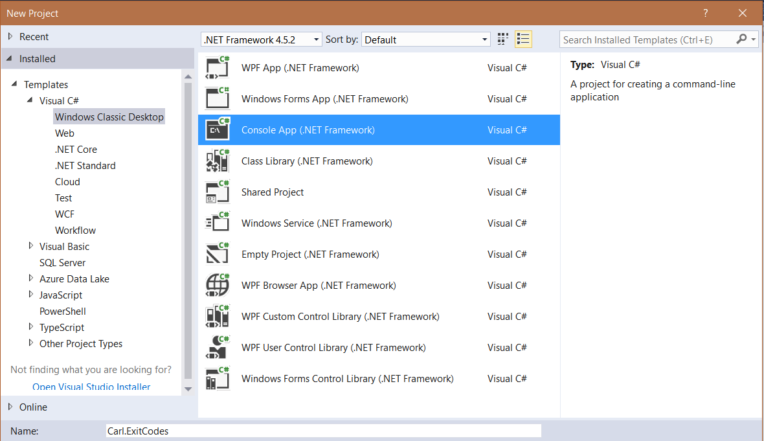Select the Cloud category
This screenshot has width=764, height=441.
(x=67, y=182)
